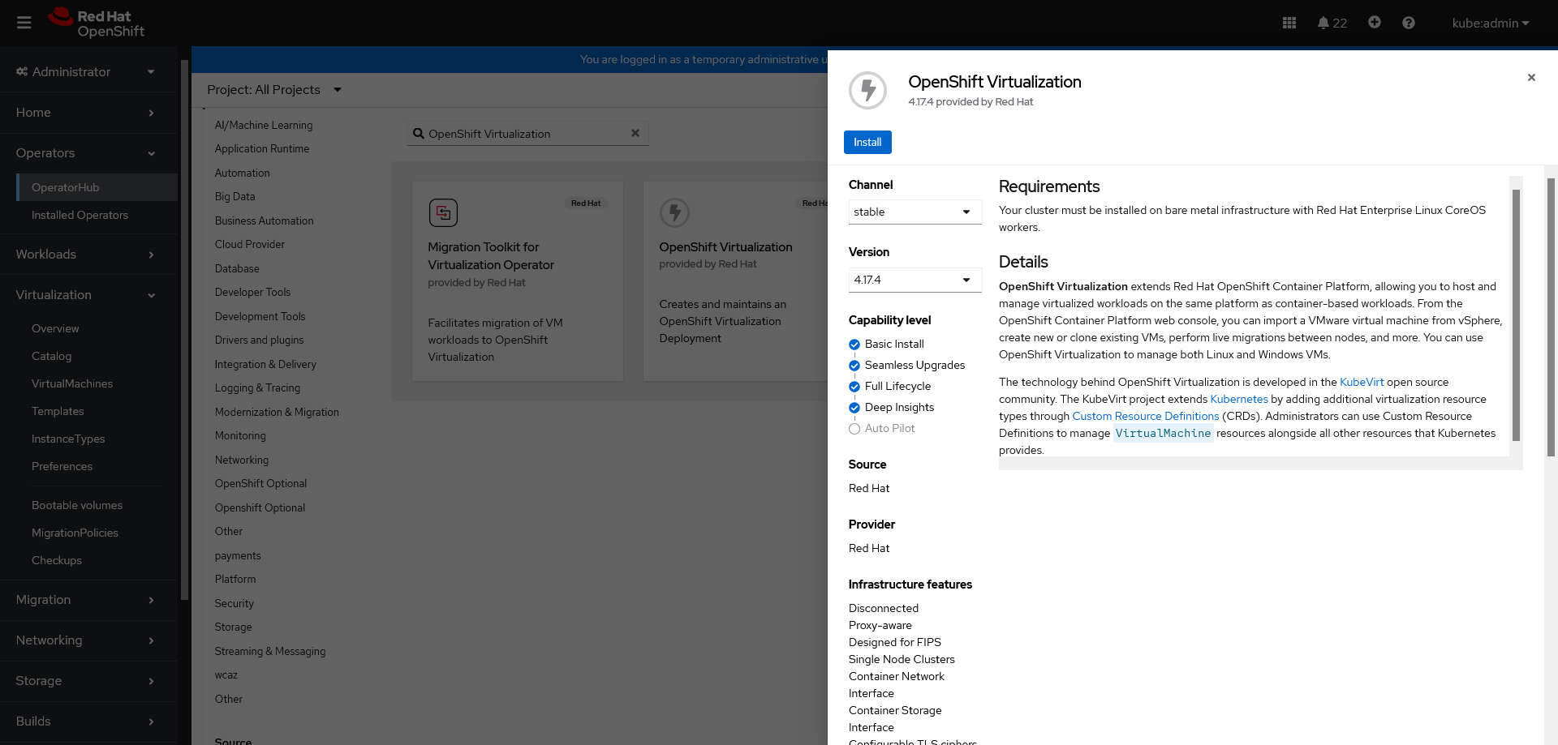The height and width of the screenshot is (745, 1558).
Task: Click the hamburger navigation menu icon
Action: [24, 23]
